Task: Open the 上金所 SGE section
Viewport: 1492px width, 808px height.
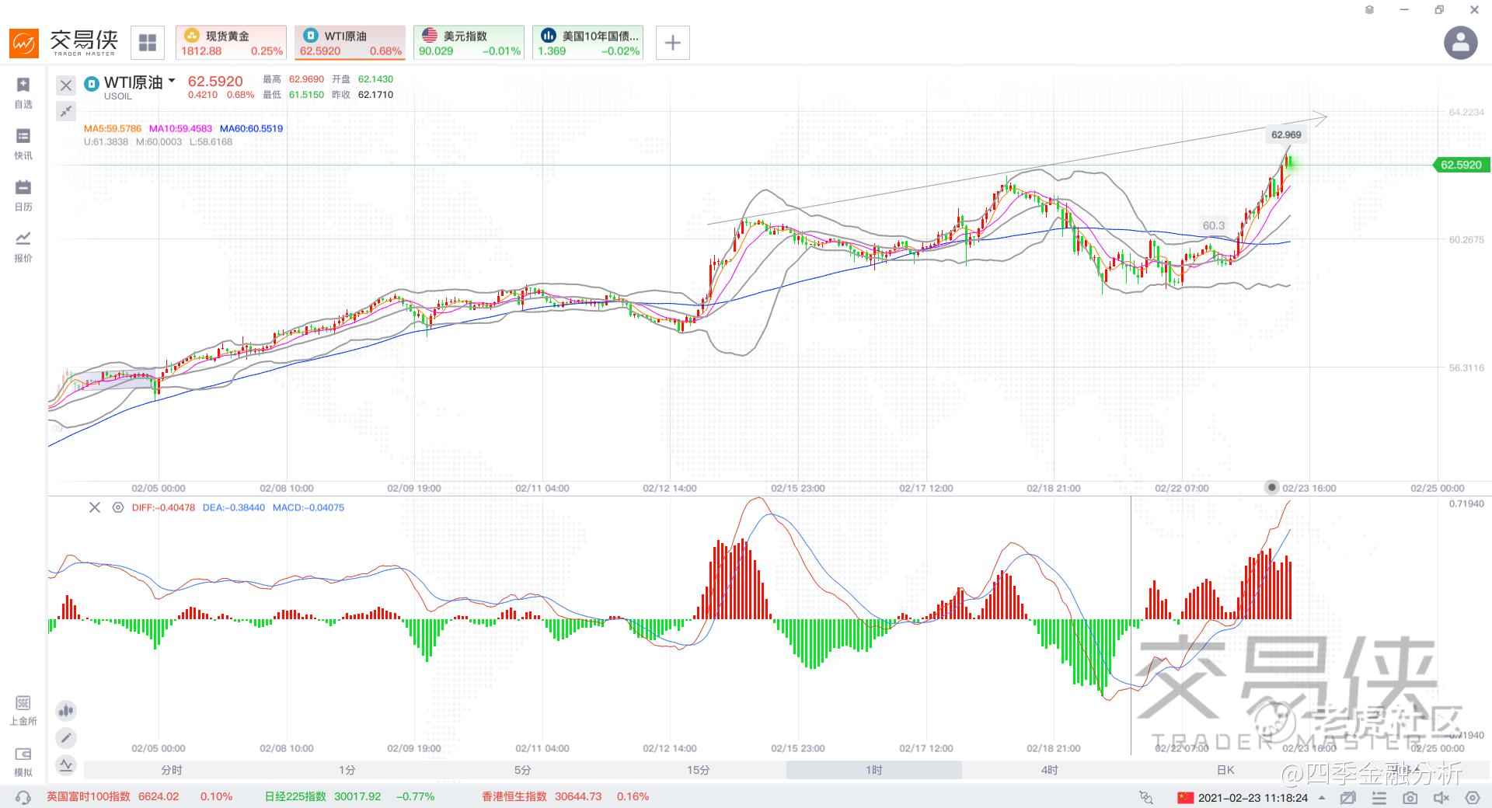Action: pyautogui.click(x=23, y=710)
